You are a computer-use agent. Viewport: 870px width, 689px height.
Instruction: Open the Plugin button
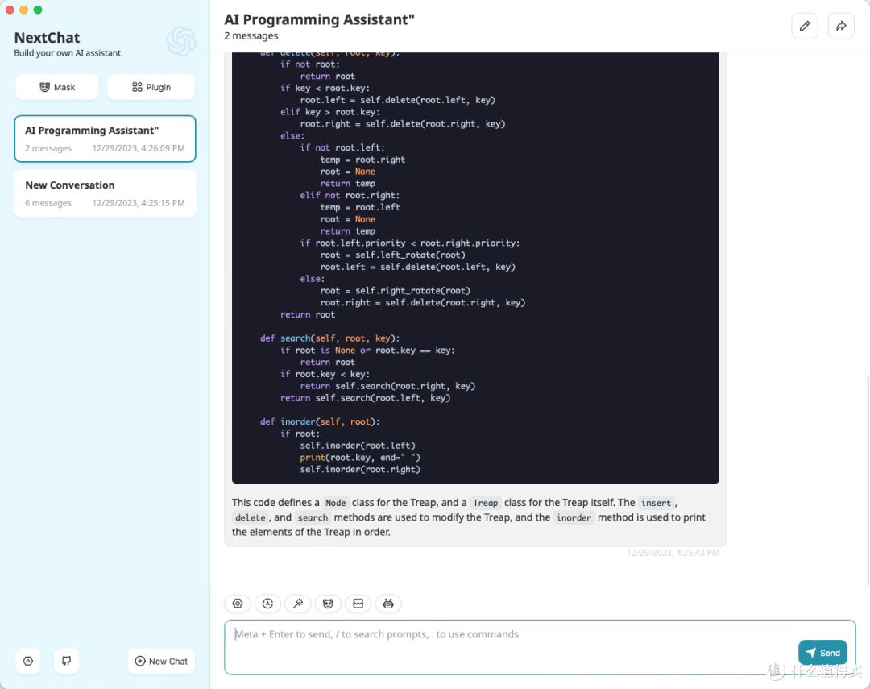[x=151, y=87]
